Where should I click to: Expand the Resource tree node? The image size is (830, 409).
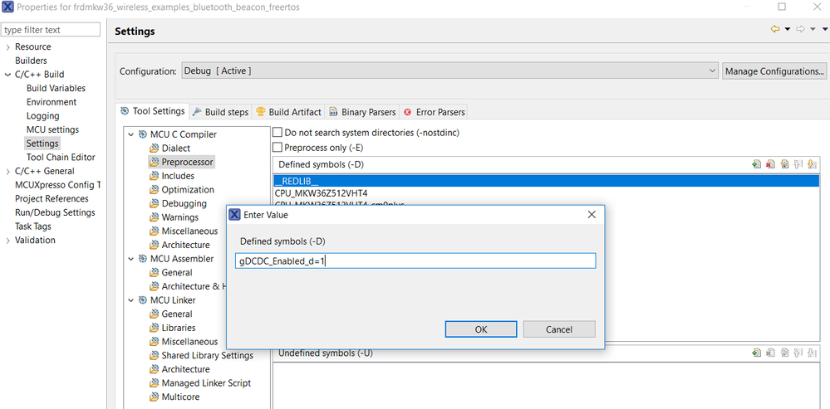(x=8, y=47)
